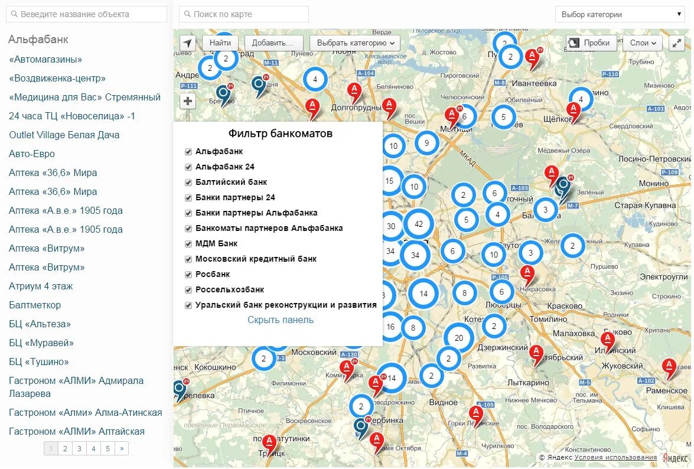Toggle Московский кредитный банк checkbox
The image size is (694, 469).
coord(188,259)
